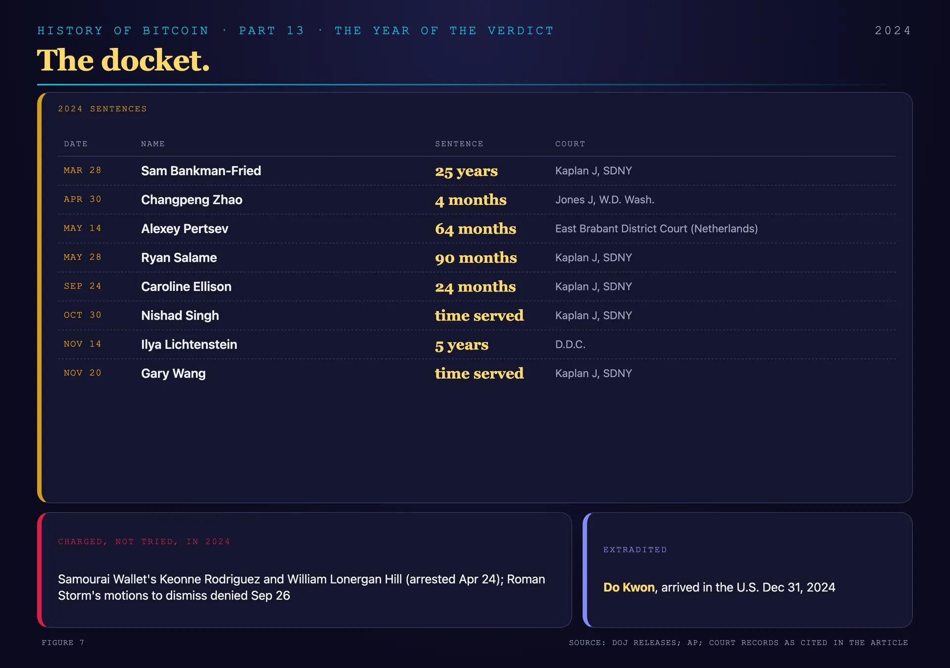Click the 'COURT' column header
Screen dimensions: 950x668
(570, 144)
